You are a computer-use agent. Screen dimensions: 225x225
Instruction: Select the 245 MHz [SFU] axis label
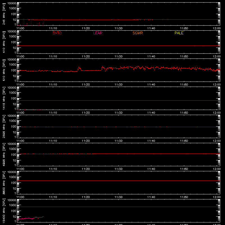click(x=4, y=14)
